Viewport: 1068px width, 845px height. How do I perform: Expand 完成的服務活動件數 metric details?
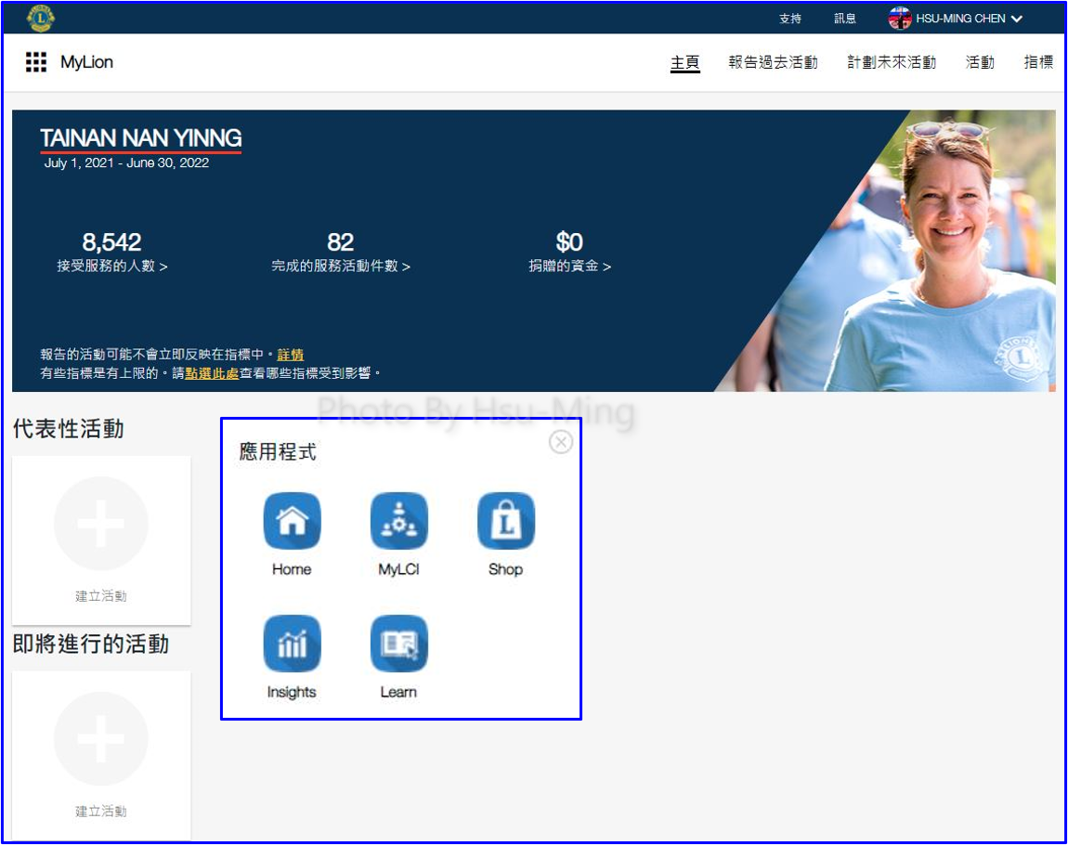coord(340,266)
